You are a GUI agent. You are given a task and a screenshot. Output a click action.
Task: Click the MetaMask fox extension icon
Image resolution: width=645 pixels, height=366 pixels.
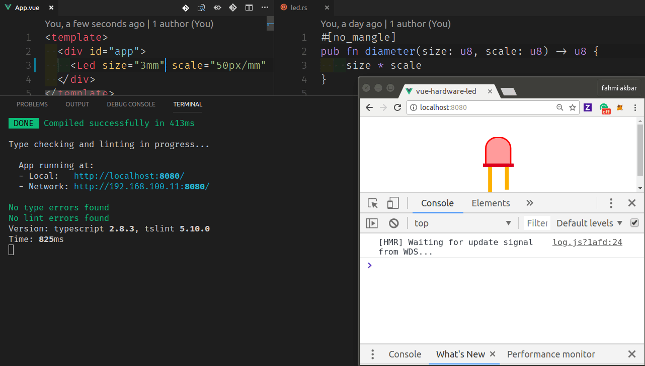(x=620, y=107)
